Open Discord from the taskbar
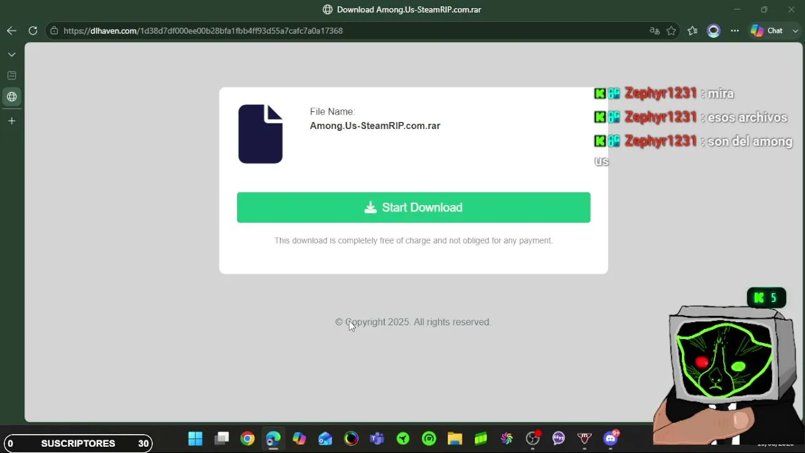Viewport: 805px width, 453px height. coord(611,439)
